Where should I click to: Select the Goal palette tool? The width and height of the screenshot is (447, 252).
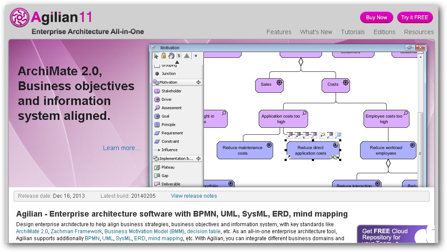point(162,116)
